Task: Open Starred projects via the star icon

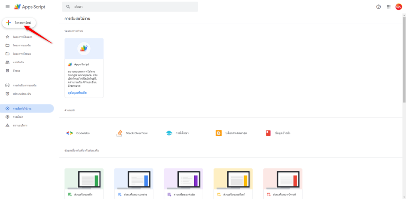Action: (x=8, y=37)
